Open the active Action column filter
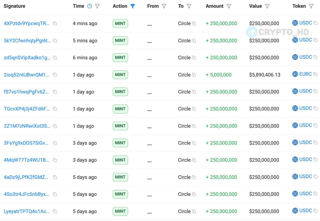The width and height of the screenshot is (320, 221). click(x=133, y=6)
